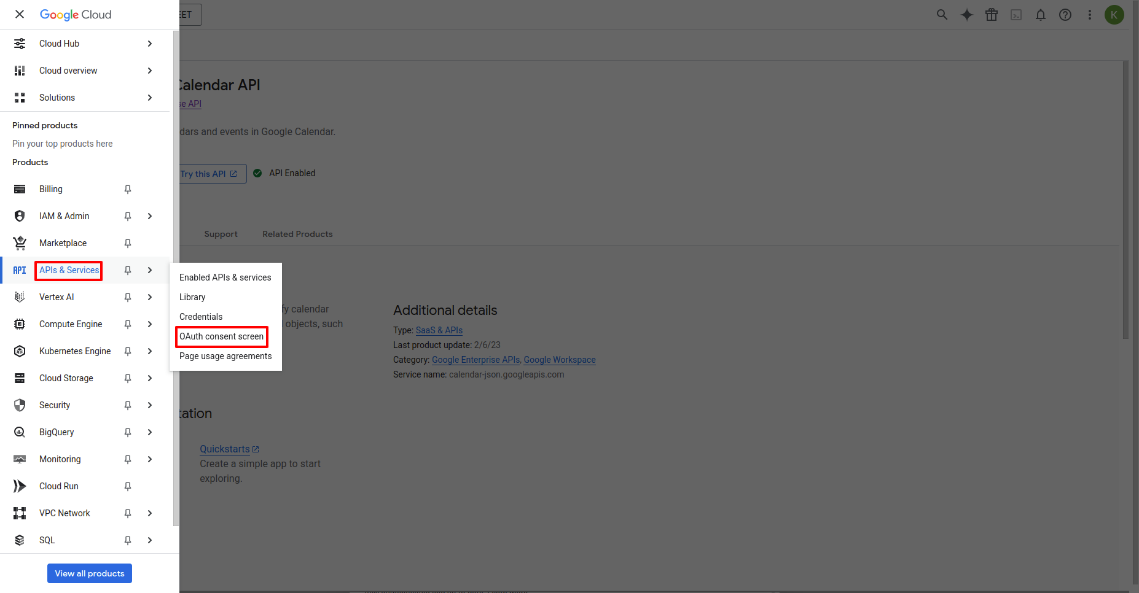
Task: Click the IAM & Admin shield icon
Action: click(x=20, y=216)
